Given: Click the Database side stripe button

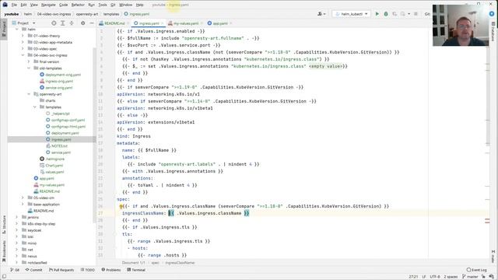Looking at the screenshot, I should click(493, 31).
